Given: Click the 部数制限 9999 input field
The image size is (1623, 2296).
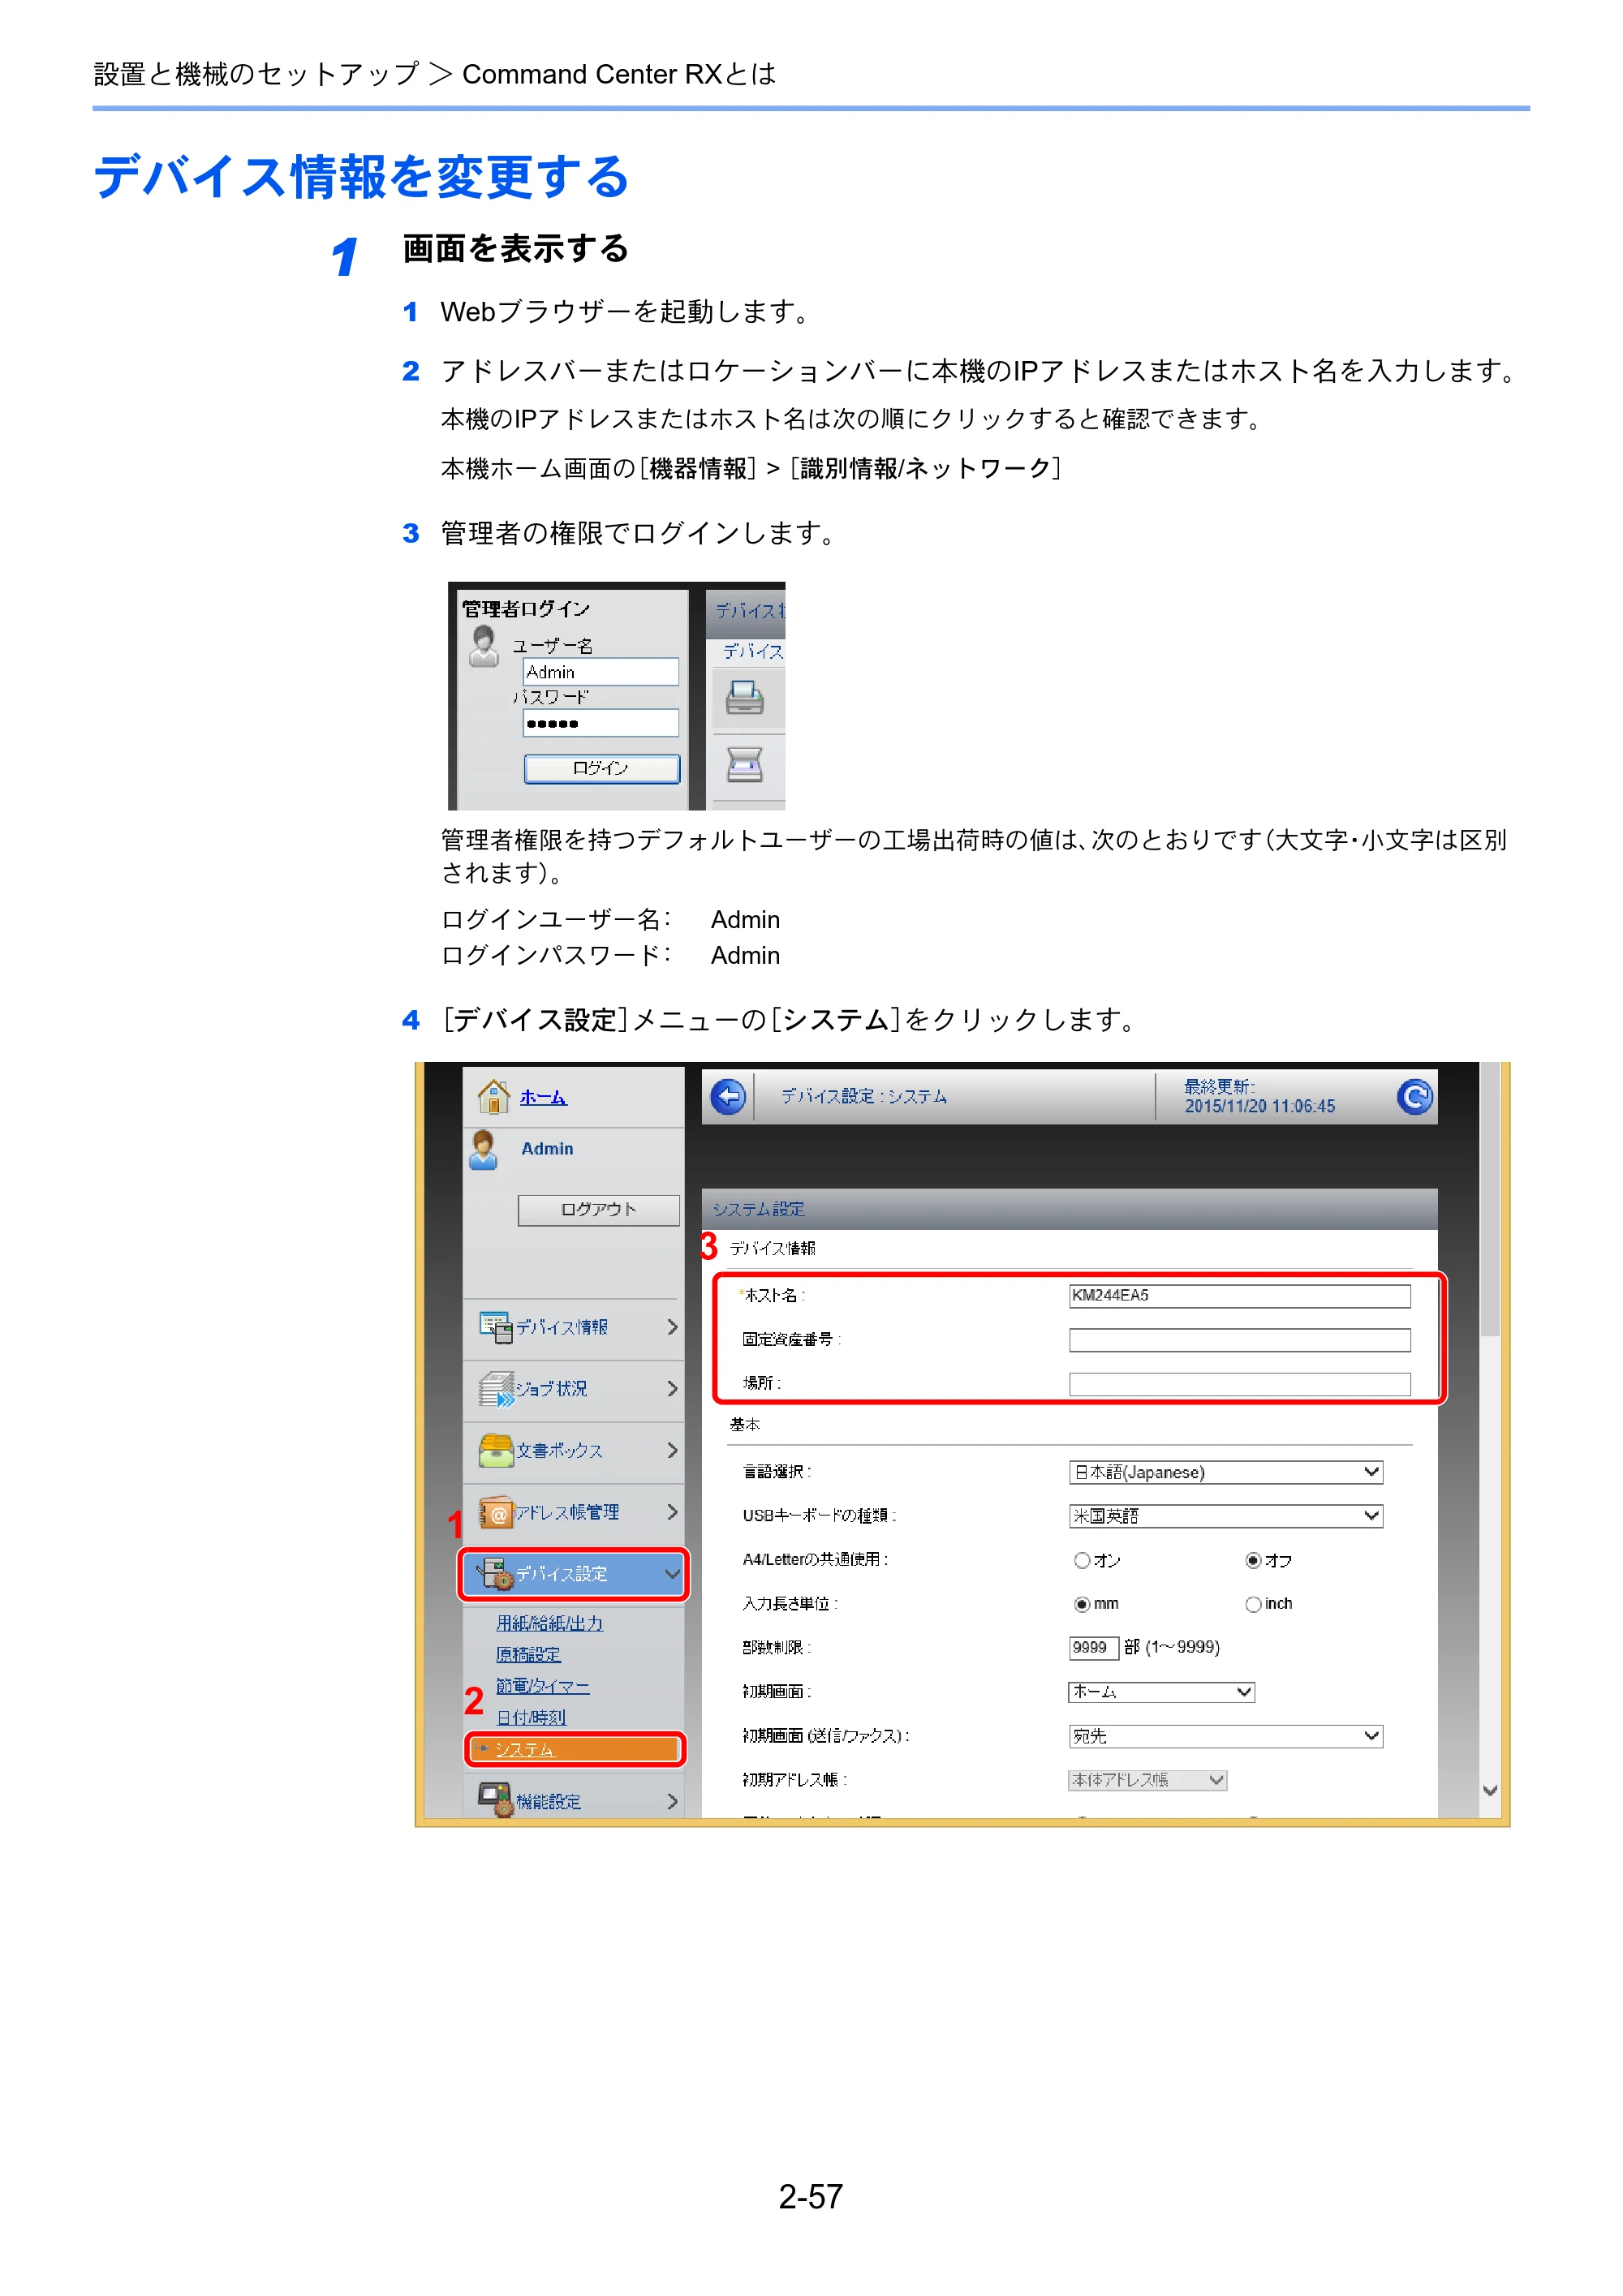Looking at the screenshot, I should pyautogui.click(x=1093, y=1648).
